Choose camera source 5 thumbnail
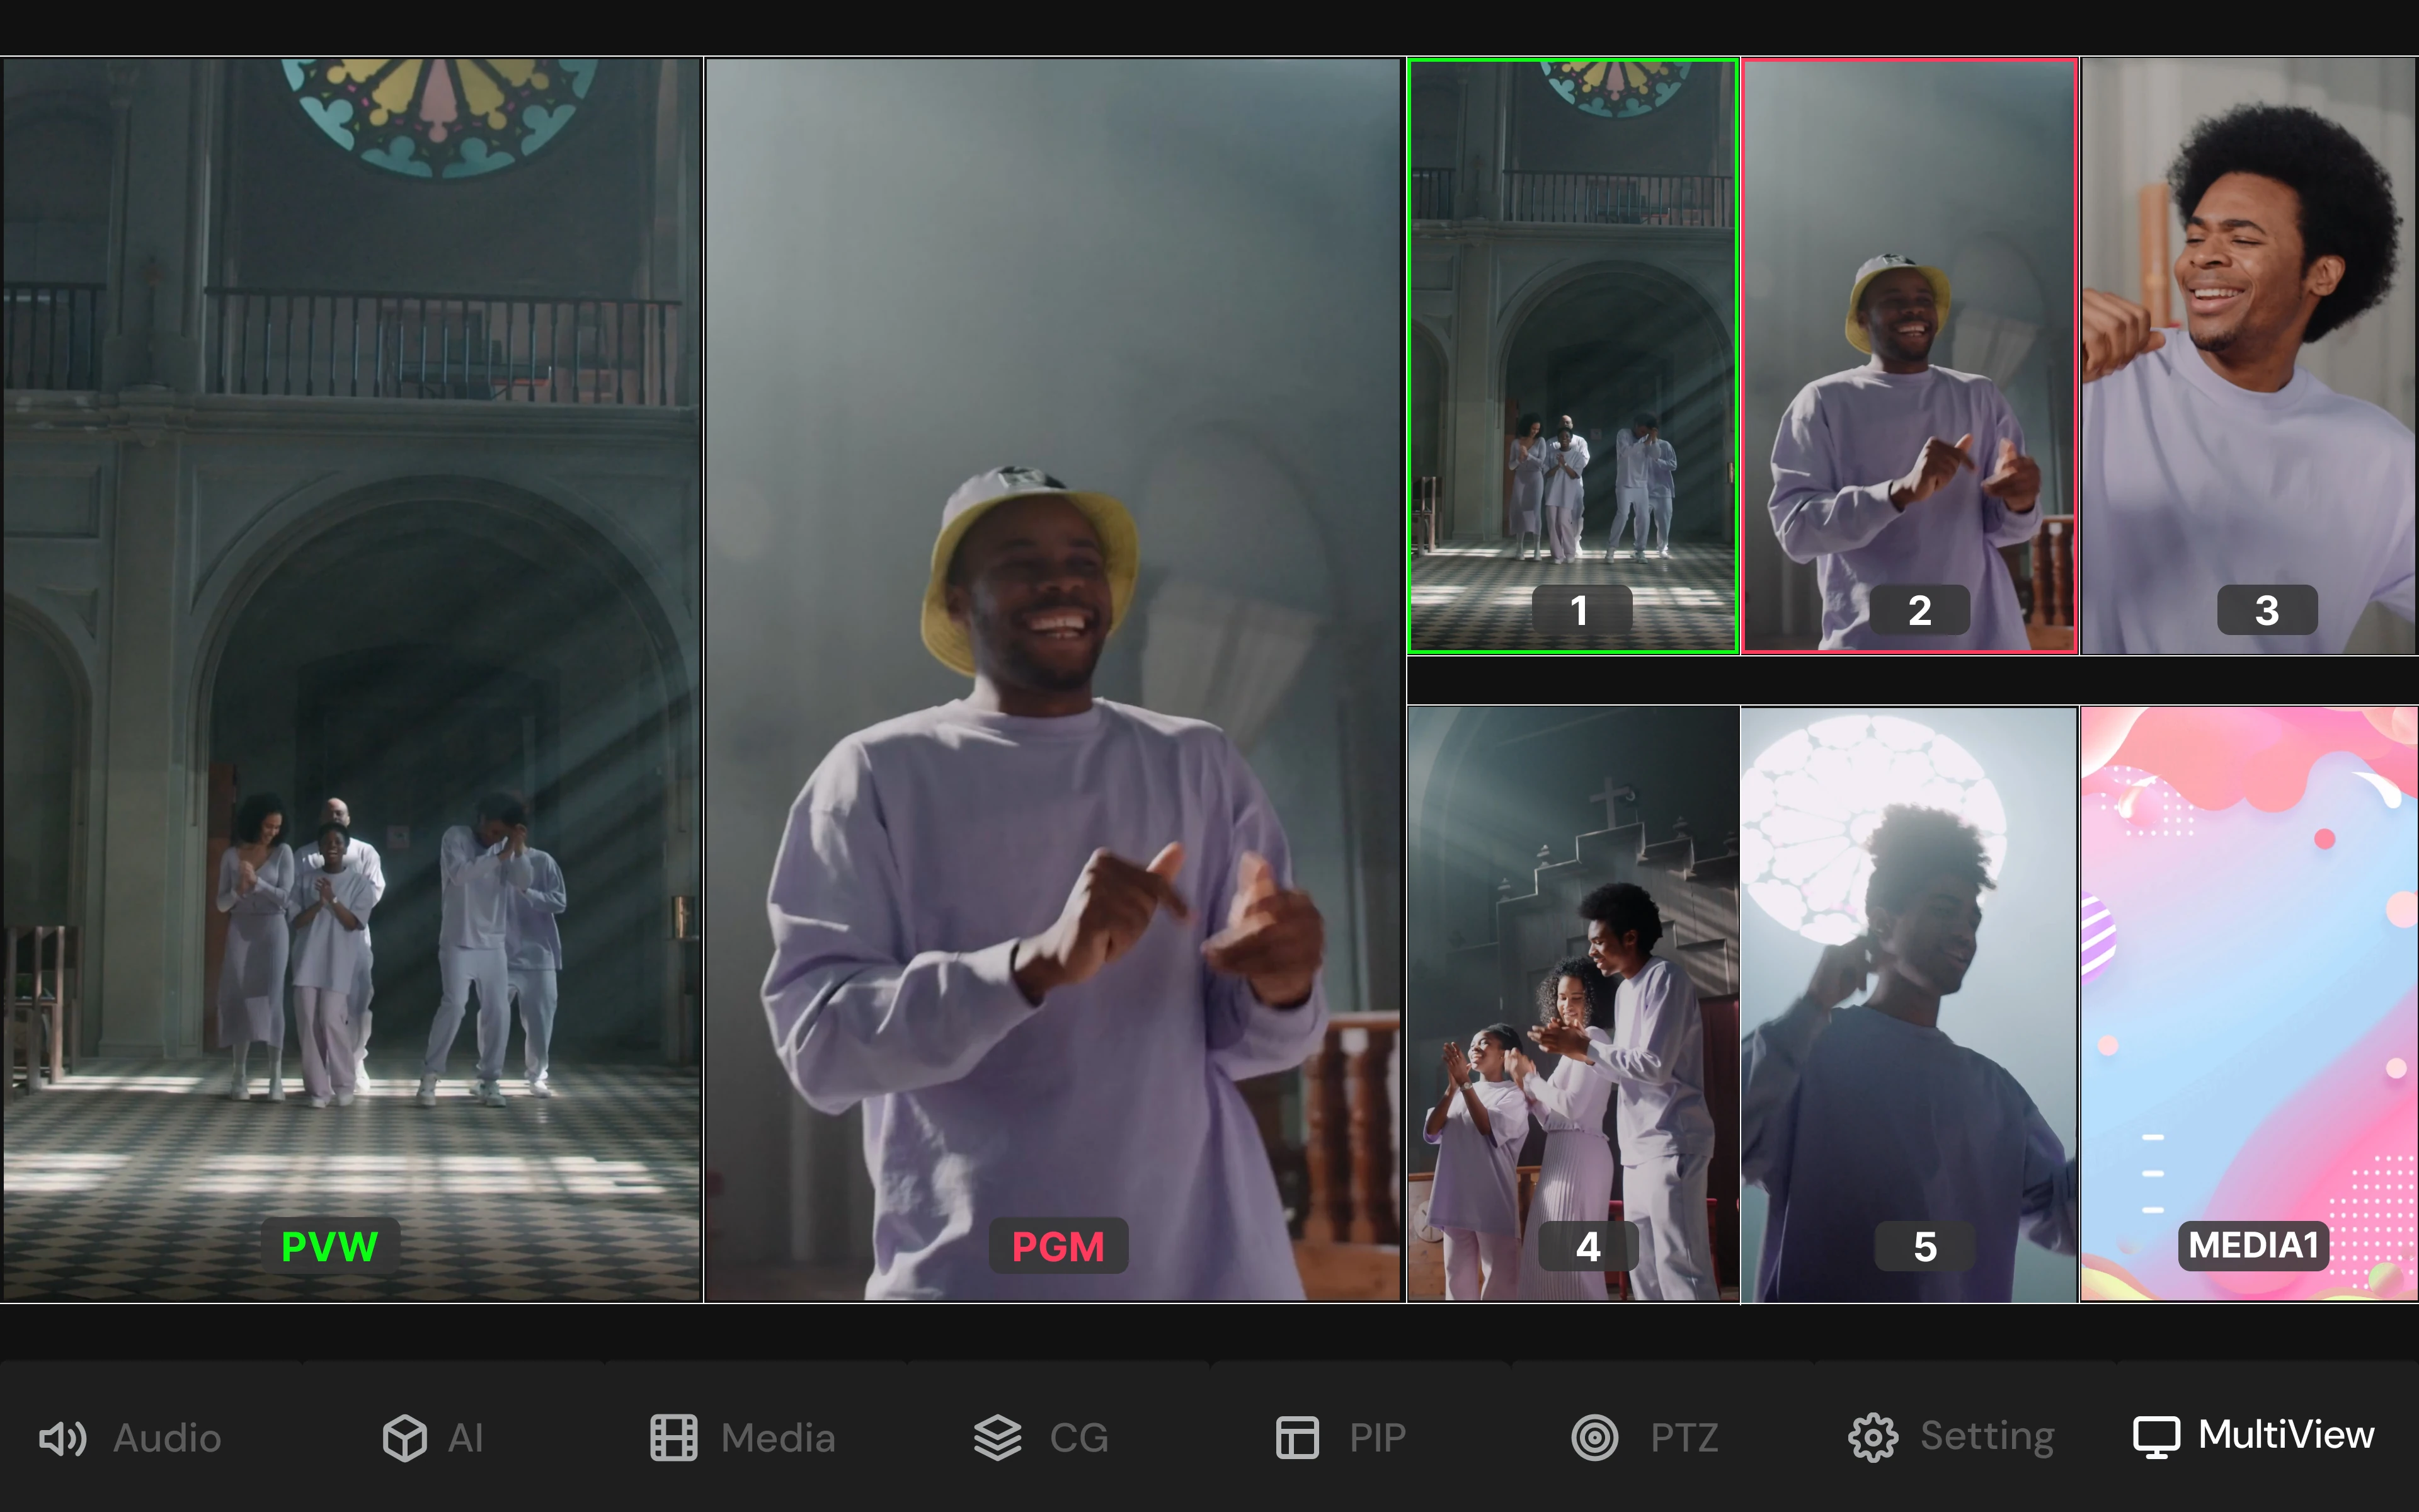This screenshot has width=2419, height=1512. [x=1909, y=1003]
